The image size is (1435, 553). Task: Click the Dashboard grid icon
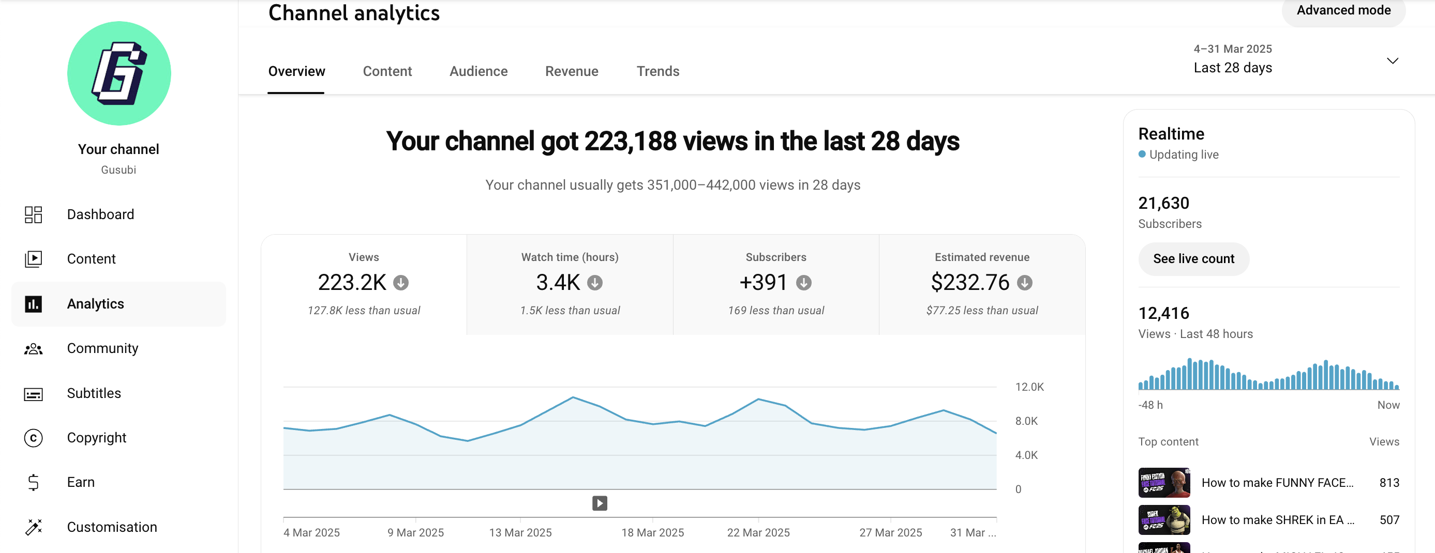pyautogui.click(x=34, y=215)
